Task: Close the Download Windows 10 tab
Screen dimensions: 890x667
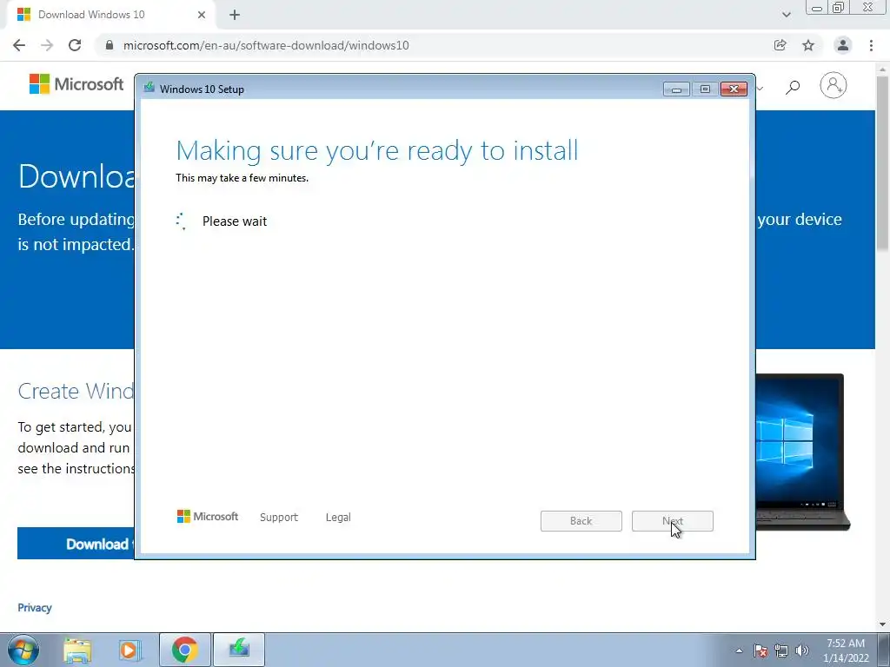Action: (202, 15)
